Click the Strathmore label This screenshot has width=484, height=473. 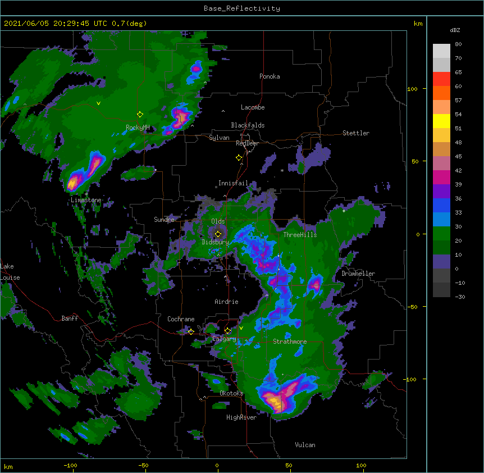[290, 342]
